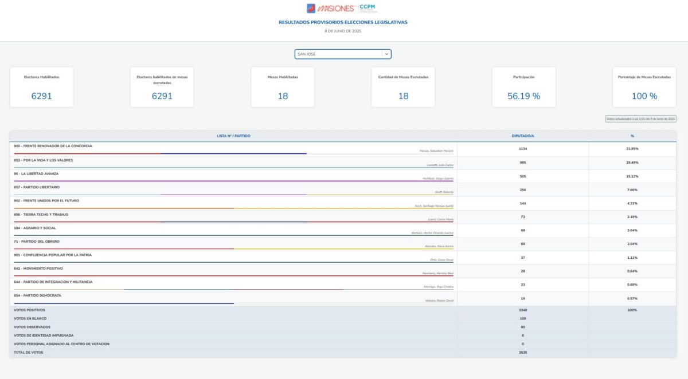The image size is (688, 379).
Task: Click the Diputado/a column header
Action: pyautogui.click(x=522, y=136)
